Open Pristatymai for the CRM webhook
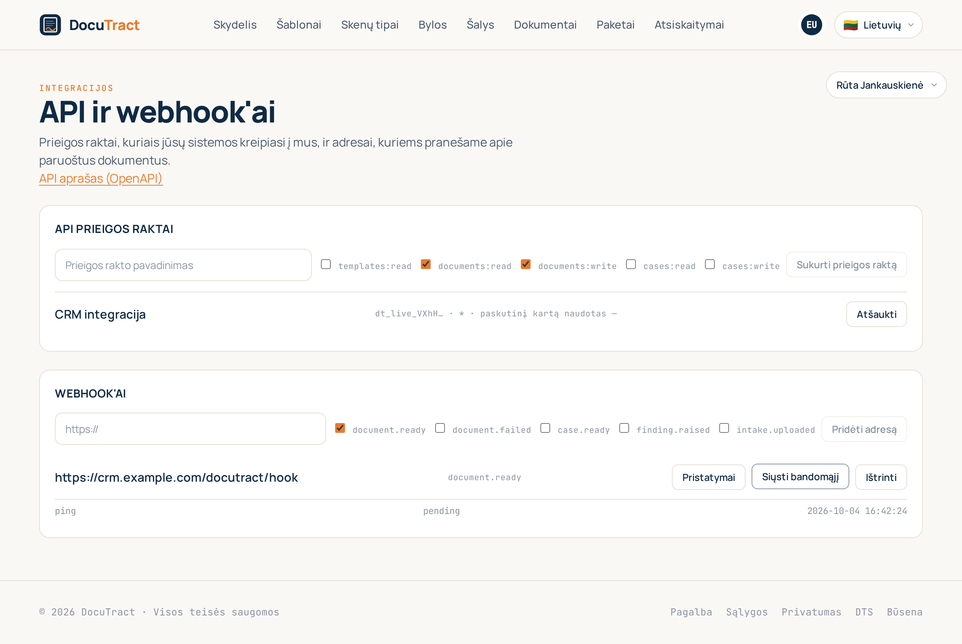Viewport: 962px width, 644px height. (x=708, y=477)
